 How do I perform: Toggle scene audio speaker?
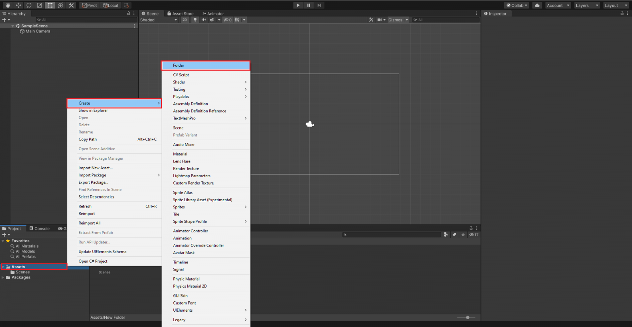(203, 20)
